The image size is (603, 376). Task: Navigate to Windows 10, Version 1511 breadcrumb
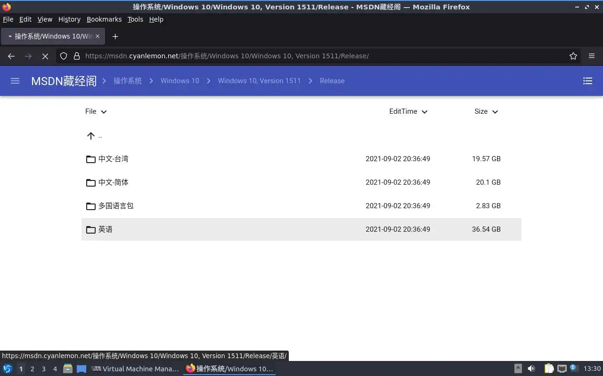click(259, 81)
